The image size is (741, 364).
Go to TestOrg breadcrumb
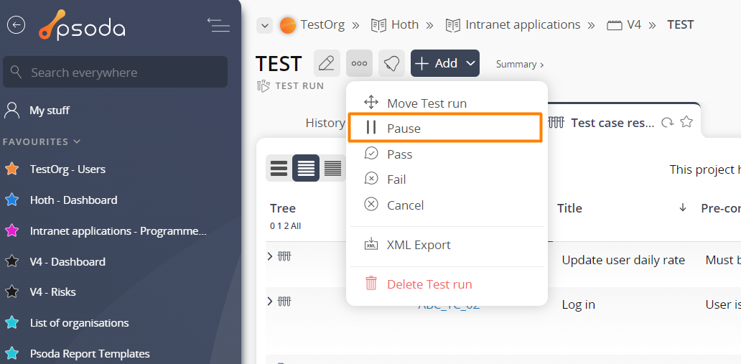click(x=322, y=24)
